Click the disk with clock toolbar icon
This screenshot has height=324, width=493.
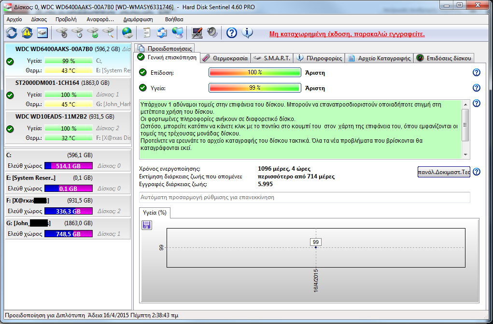pos(77,33)
